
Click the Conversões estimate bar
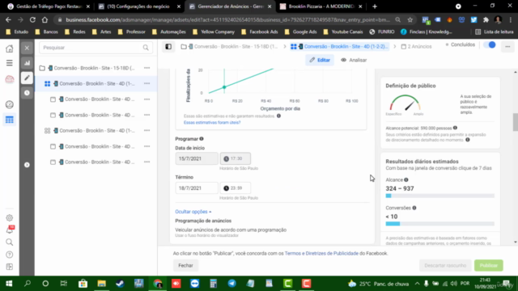click(x=440, y=224)
